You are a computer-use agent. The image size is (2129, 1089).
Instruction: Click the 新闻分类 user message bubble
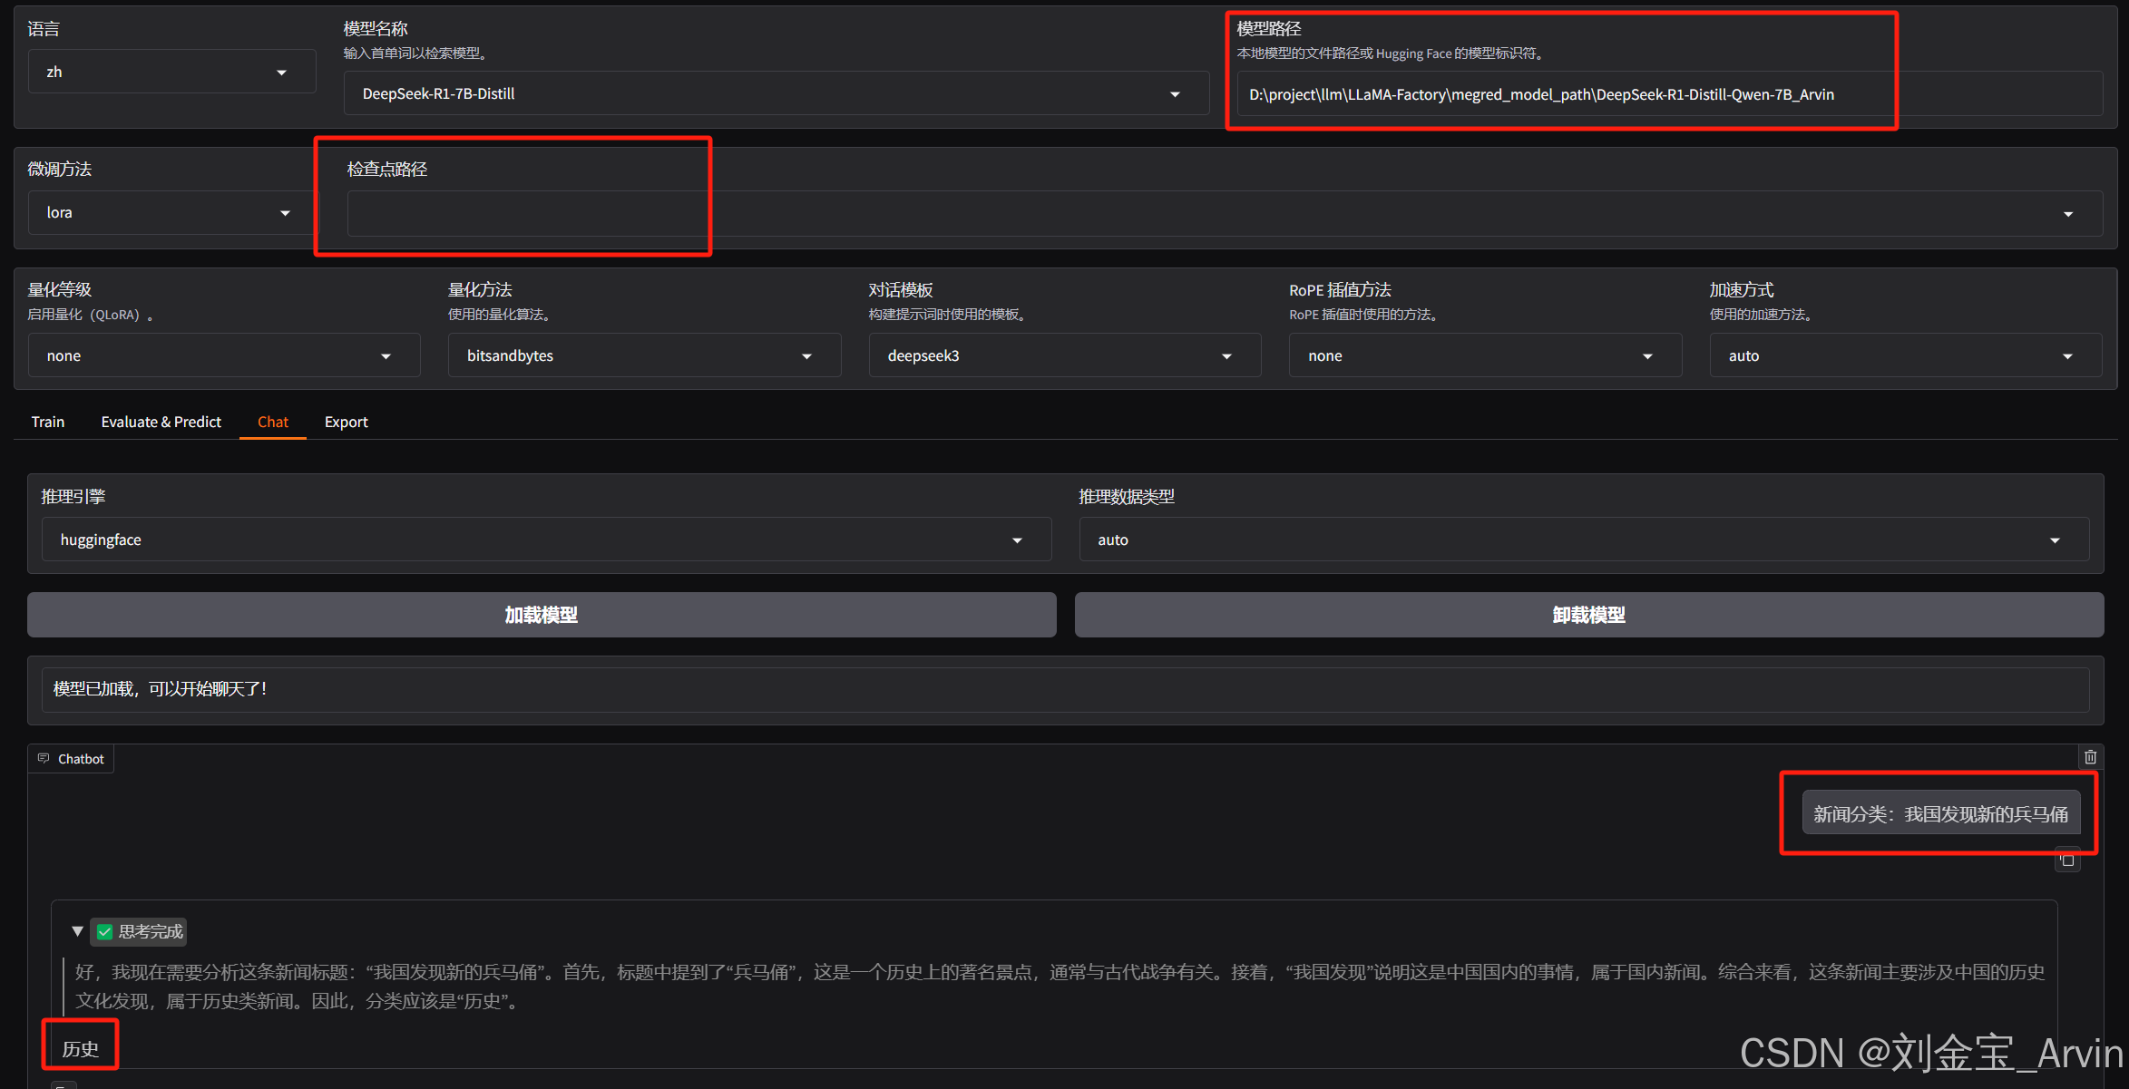[x=1939, y=814]
